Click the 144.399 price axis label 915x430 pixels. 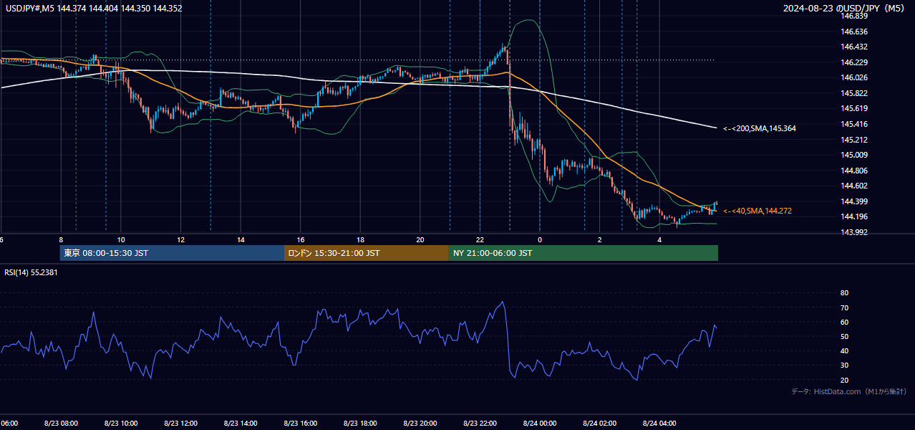point(853,201)
